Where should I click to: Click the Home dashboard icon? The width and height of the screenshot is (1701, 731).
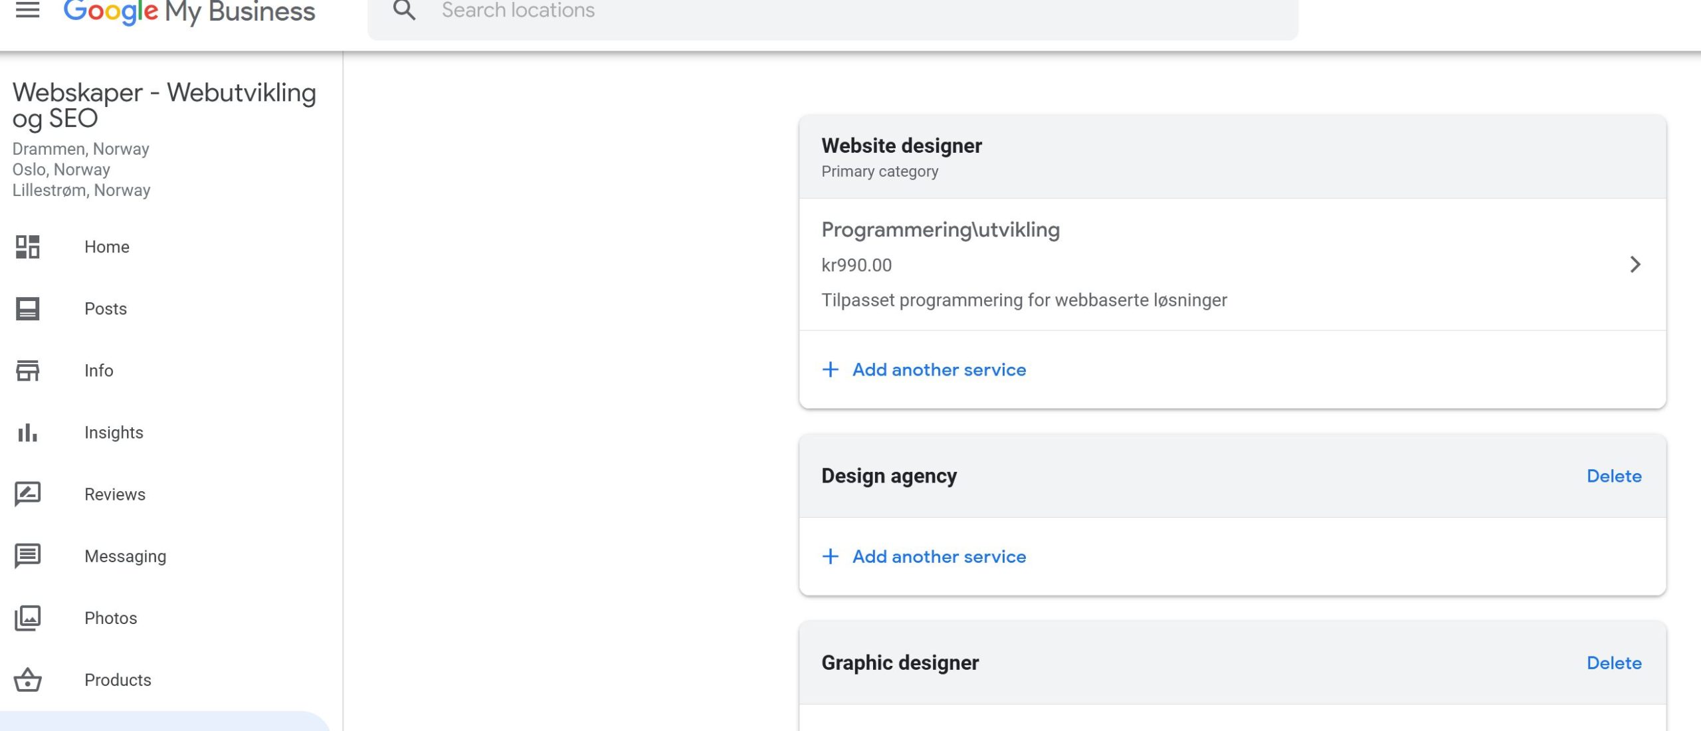click(27, 247)
